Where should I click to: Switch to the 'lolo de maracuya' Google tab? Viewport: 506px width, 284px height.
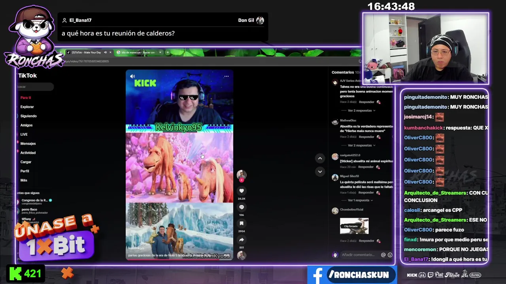tap(138, 52)
